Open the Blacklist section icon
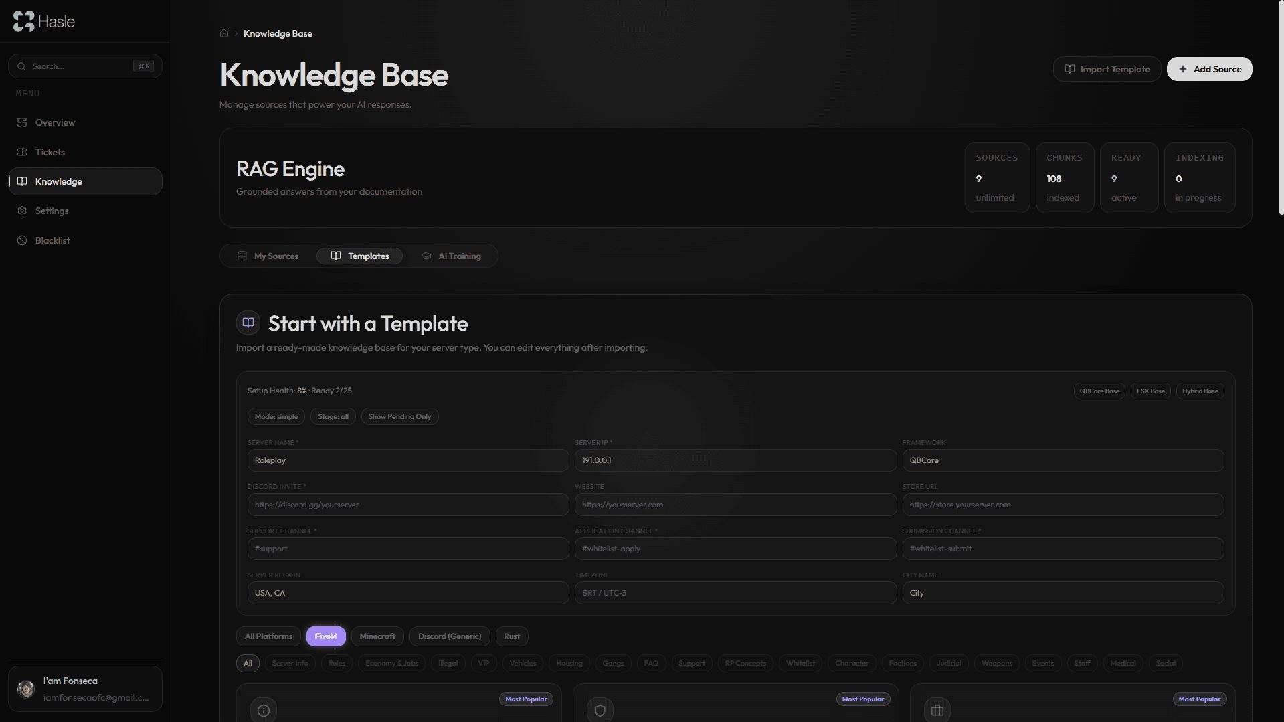This screenshot has width=1284, height=722. [x=21, y=240]
